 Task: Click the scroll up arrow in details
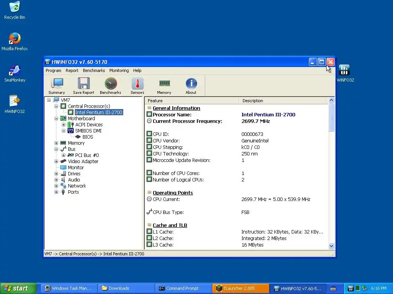pos(331,100)
